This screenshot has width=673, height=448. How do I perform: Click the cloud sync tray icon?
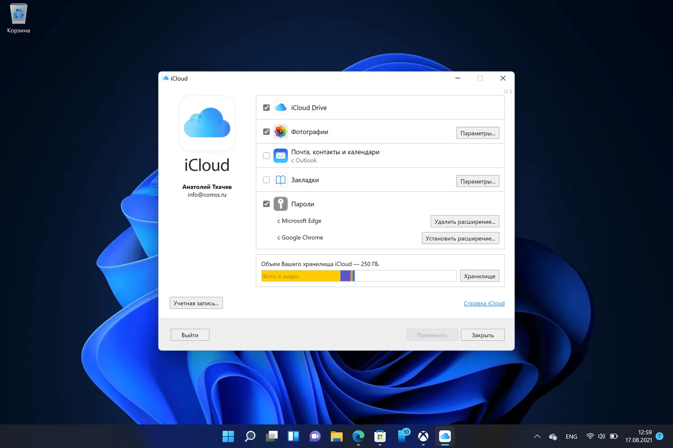point(553,436)
